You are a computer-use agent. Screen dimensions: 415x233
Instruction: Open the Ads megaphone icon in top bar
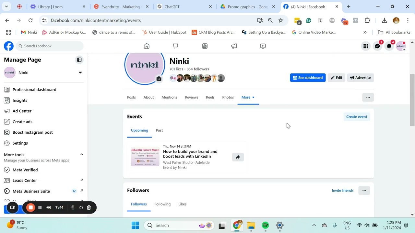click(234, 46)
